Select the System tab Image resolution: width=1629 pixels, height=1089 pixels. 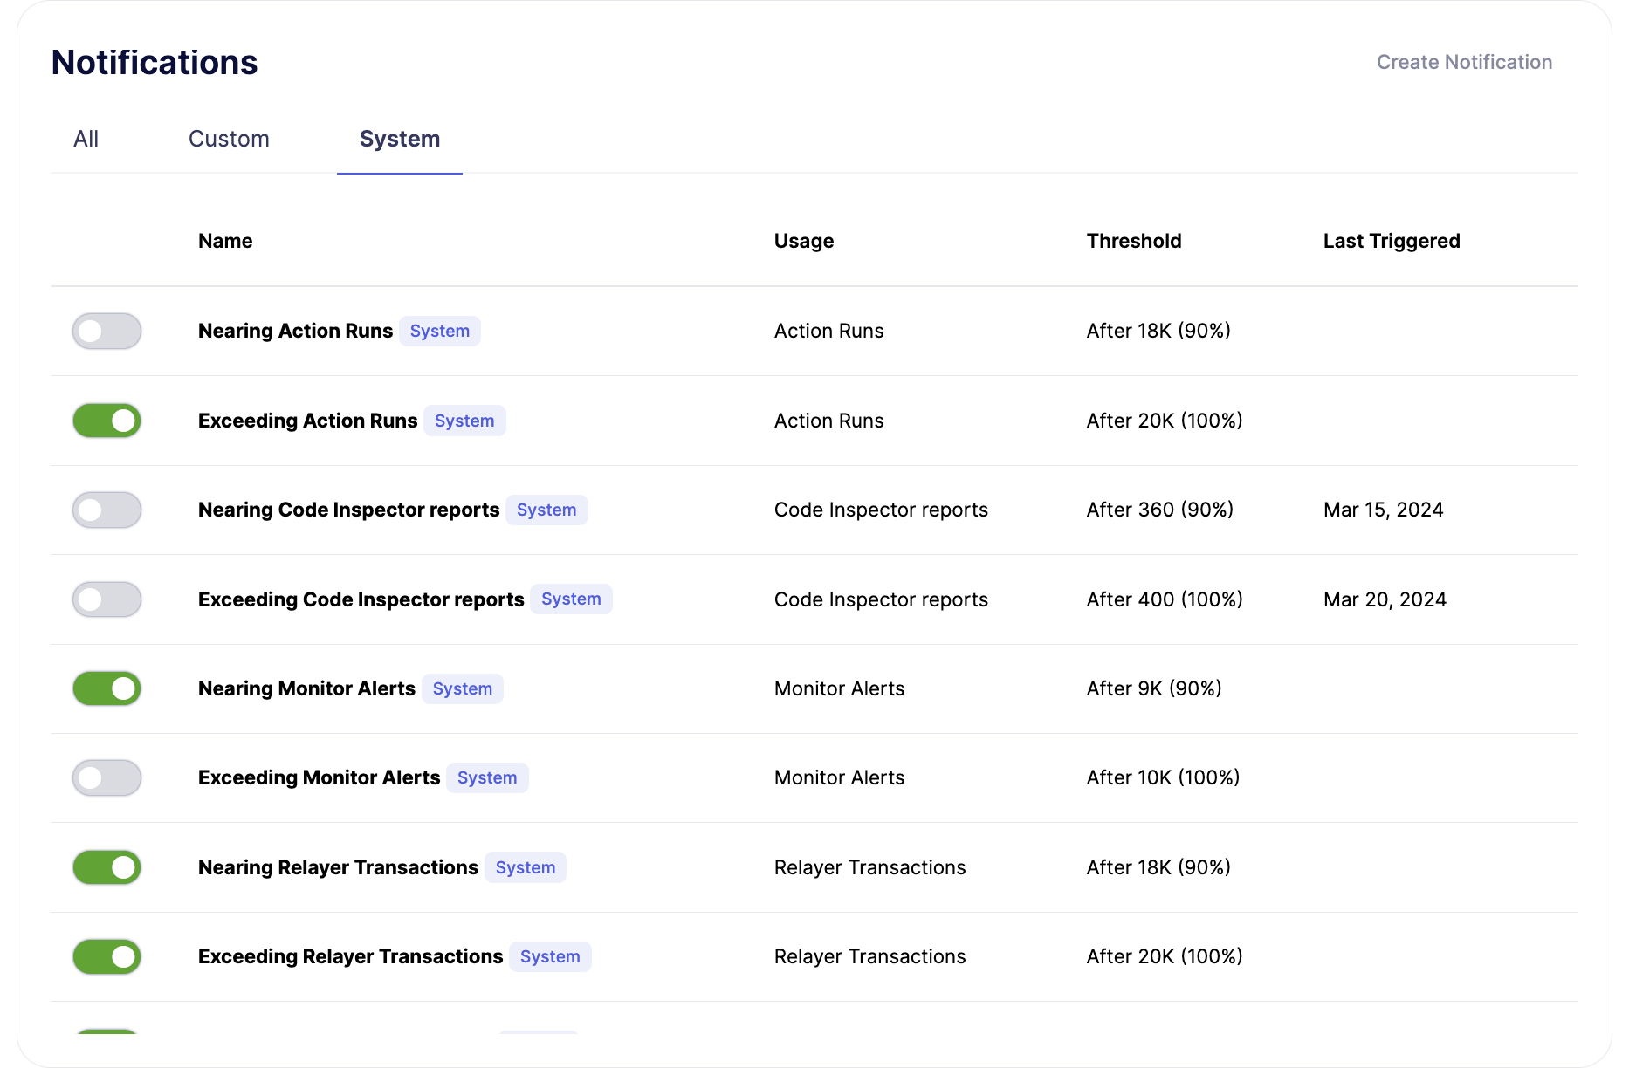[x=399, y=138]
